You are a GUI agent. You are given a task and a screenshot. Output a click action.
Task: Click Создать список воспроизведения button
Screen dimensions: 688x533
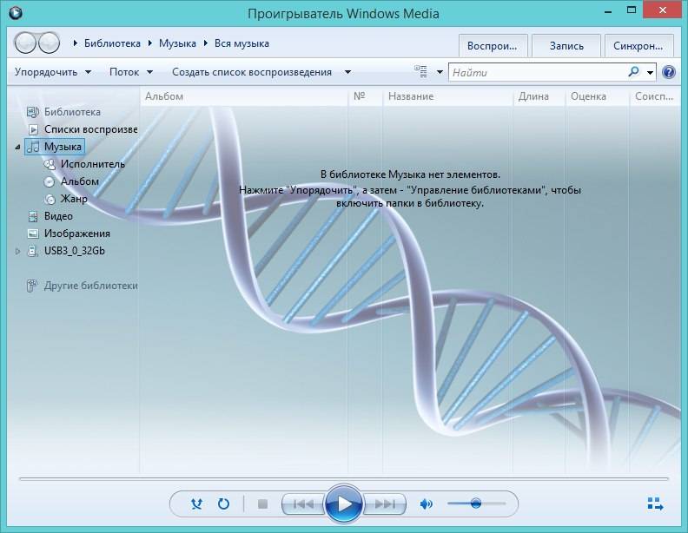coord(252,72)
